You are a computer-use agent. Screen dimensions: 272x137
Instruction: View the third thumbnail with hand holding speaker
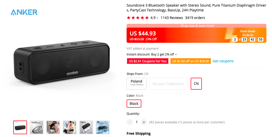(x=53, y=127)
